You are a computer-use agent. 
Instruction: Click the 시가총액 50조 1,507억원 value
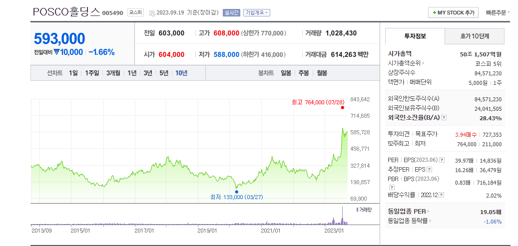(481, 54)
